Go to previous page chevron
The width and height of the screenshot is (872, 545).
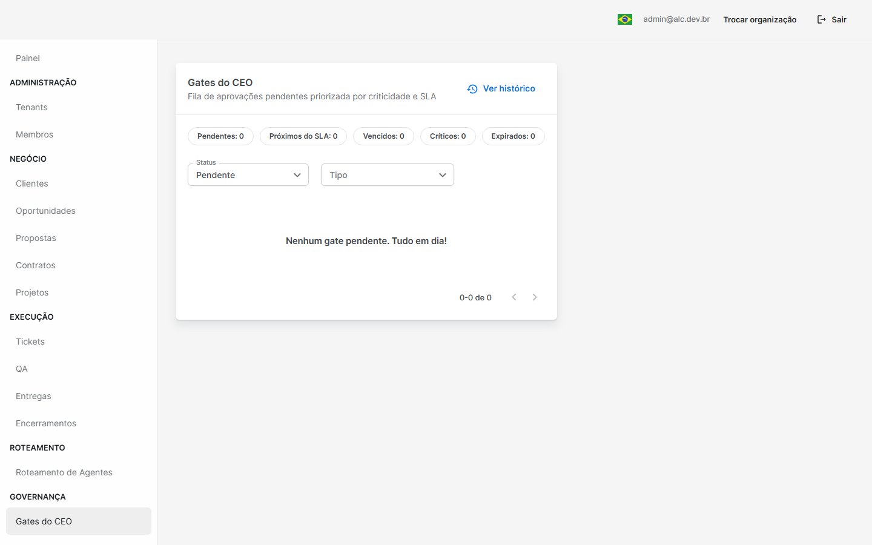[x=514, y=297]
